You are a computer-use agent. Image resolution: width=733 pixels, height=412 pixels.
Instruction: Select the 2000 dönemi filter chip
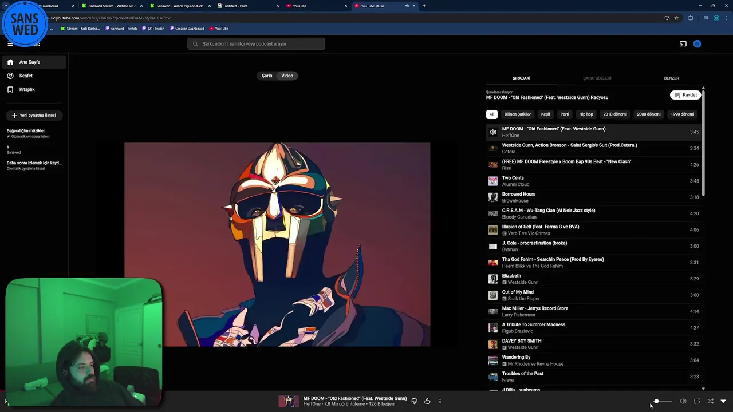coord(649,114)
